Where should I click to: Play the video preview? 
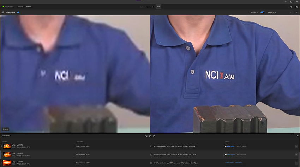coord(150,136)
